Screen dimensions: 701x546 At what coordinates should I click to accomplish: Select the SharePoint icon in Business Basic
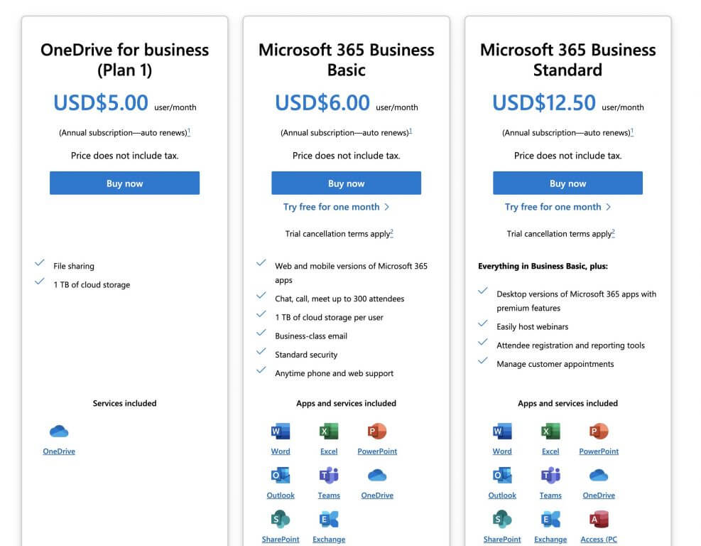coord(281,519)
